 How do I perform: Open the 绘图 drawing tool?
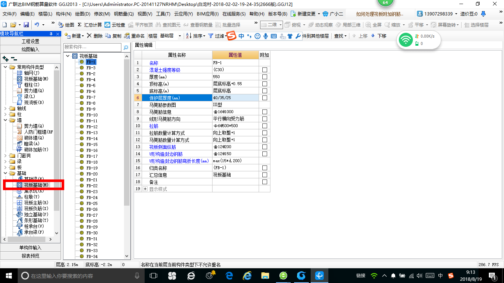[66, 25]
